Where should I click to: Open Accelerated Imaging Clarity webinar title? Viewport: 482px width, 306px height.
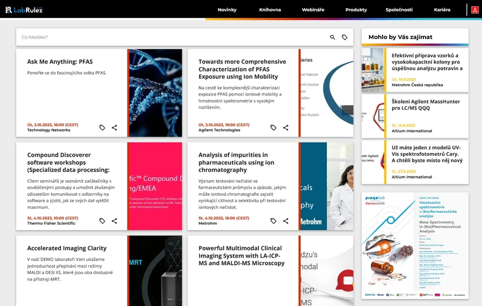point(67,248)
